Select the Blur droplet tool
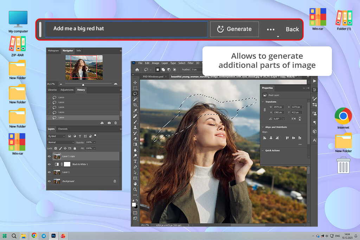Screen dimensions: 360x240 [135, 150]
